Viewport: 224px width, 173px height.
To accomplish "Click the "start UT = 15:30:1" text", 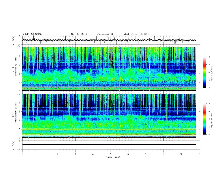I will (x=136, y=34).
